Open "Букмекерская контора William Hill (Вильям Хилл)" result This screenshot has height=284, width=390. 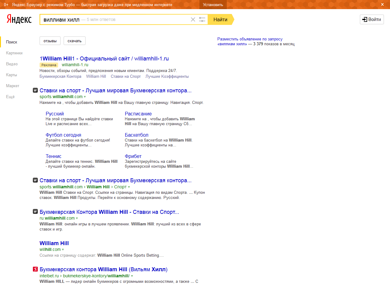(104, 269)
